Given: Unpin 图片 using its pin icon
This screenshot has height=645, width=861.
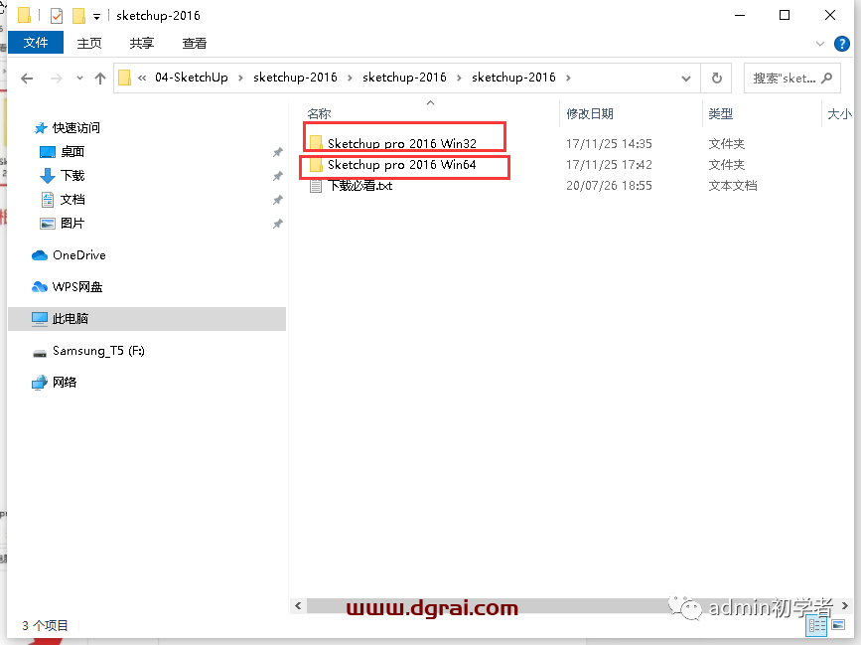Looking at the screenshot, I should click(278, 224).
